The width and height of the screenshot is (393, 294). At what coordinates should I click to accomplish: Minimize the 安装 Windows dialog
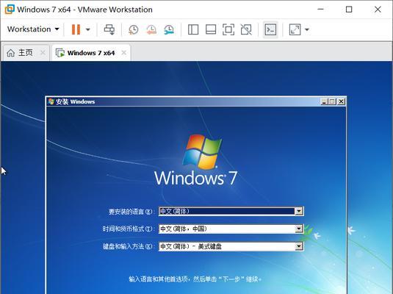pyautogui.click(x=325, y=101)
